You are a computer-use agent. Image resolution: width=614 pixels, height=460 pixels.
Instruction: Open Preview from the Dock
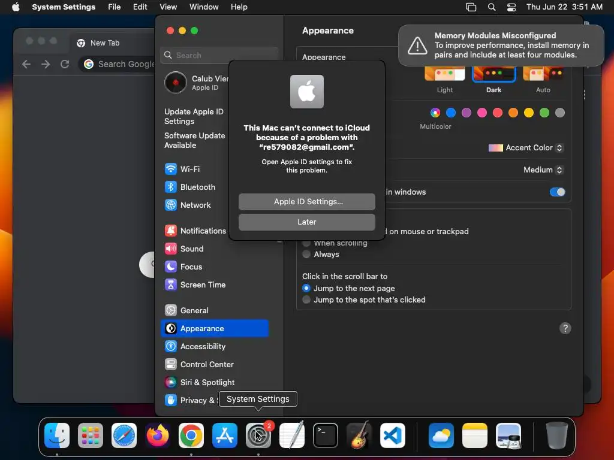click(508, 435)
